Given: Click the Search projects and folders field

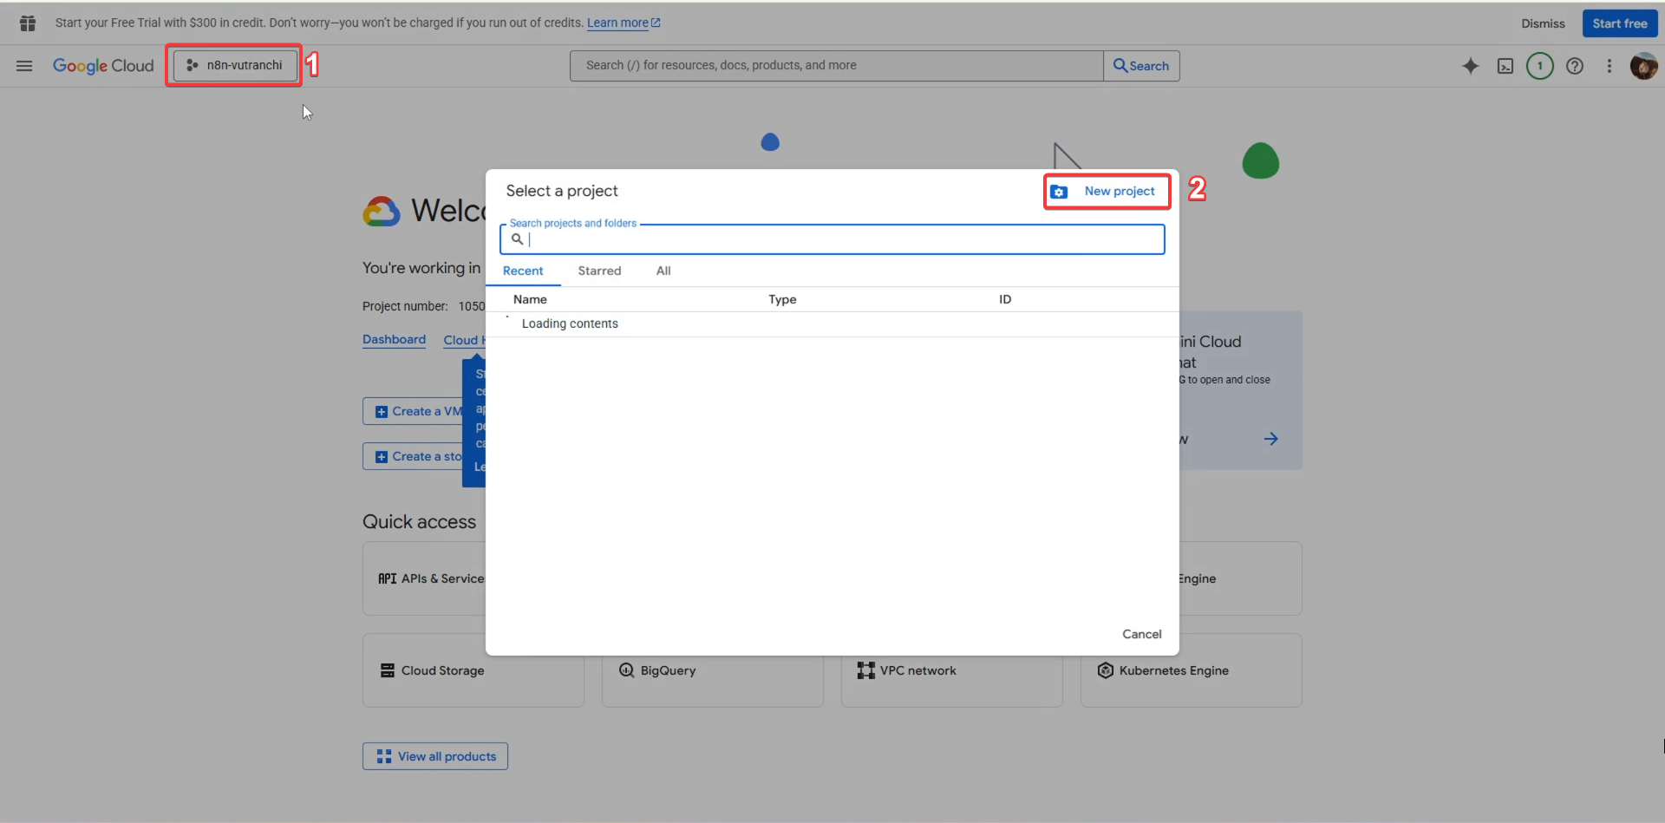Looking at the screenshot, I should tap(832, 239).
